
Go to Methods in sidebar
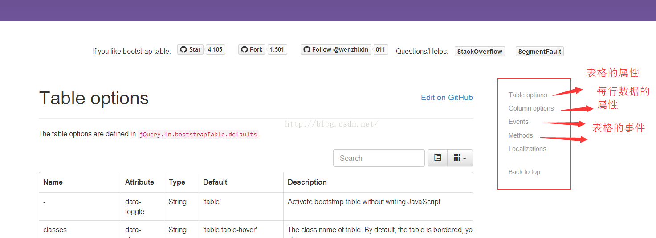coord(521,135)
